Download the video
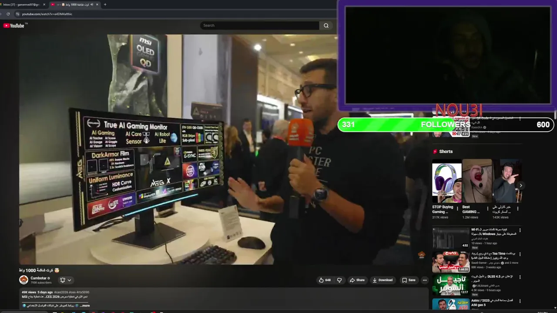This screenshot has width=557, height=313. pyautogui.click(x=383, y=280)
